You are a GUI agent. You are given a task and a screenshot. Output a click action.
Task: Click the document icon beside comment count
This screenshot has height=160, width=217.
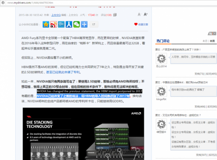[x=115, y=15]
